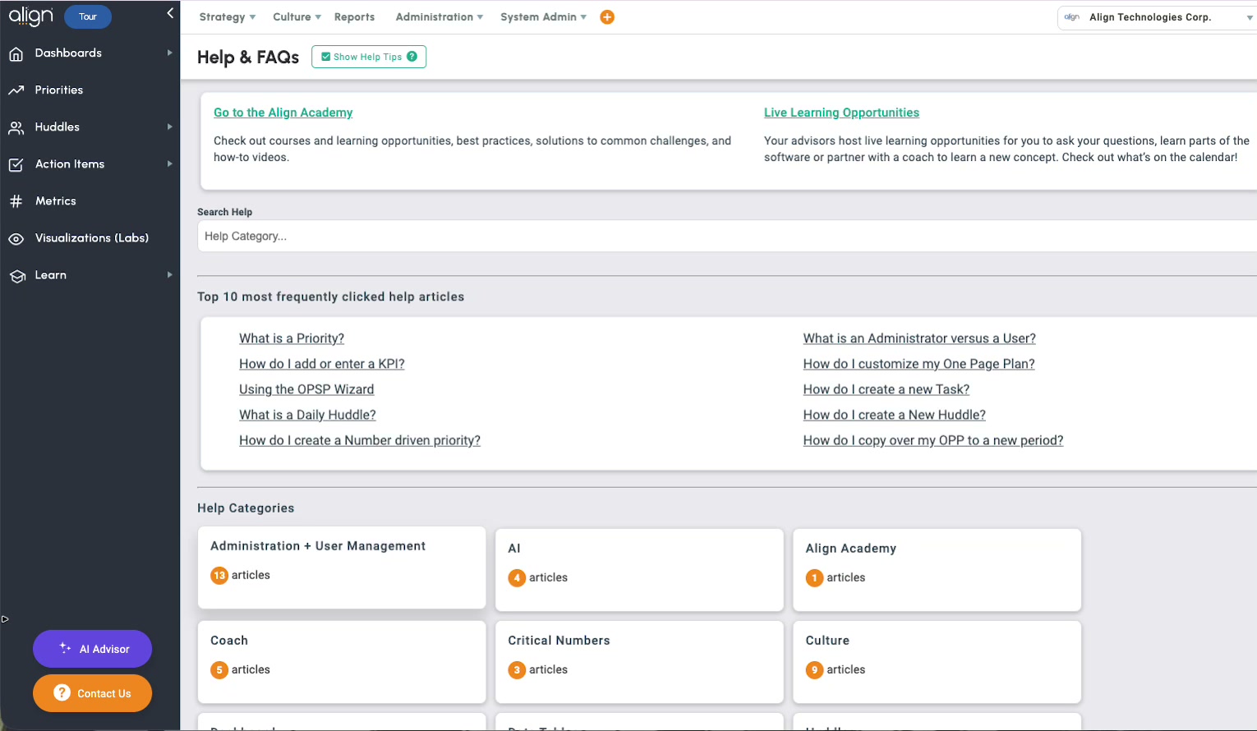
Task: Open the Go to the Align Academy link
Action: 283,113
